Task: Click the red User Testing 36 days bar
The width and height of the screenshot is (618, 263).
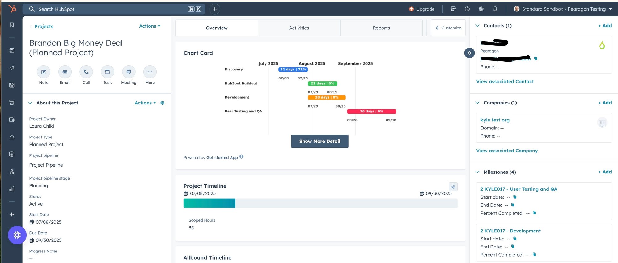Action: click(x=371, y=111)
